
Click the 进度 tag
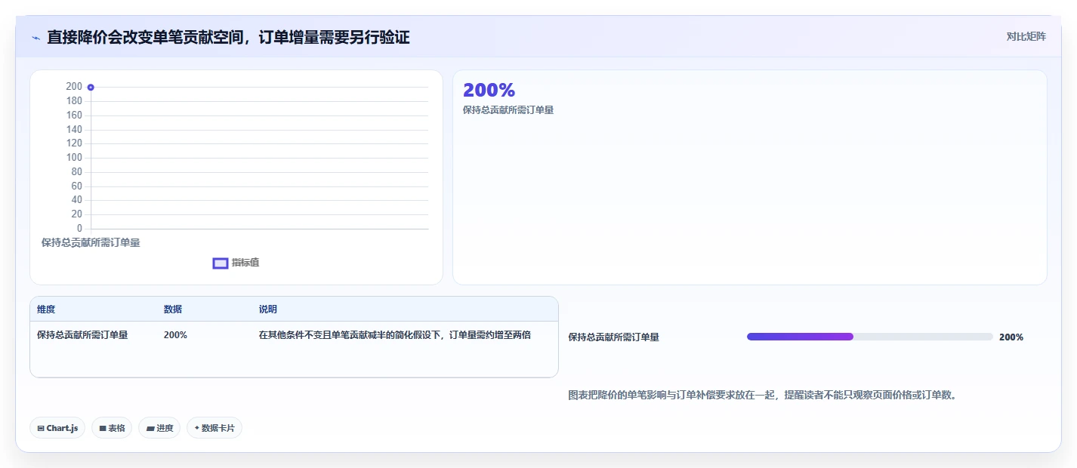pyautogui.click(x=159, y=428)
